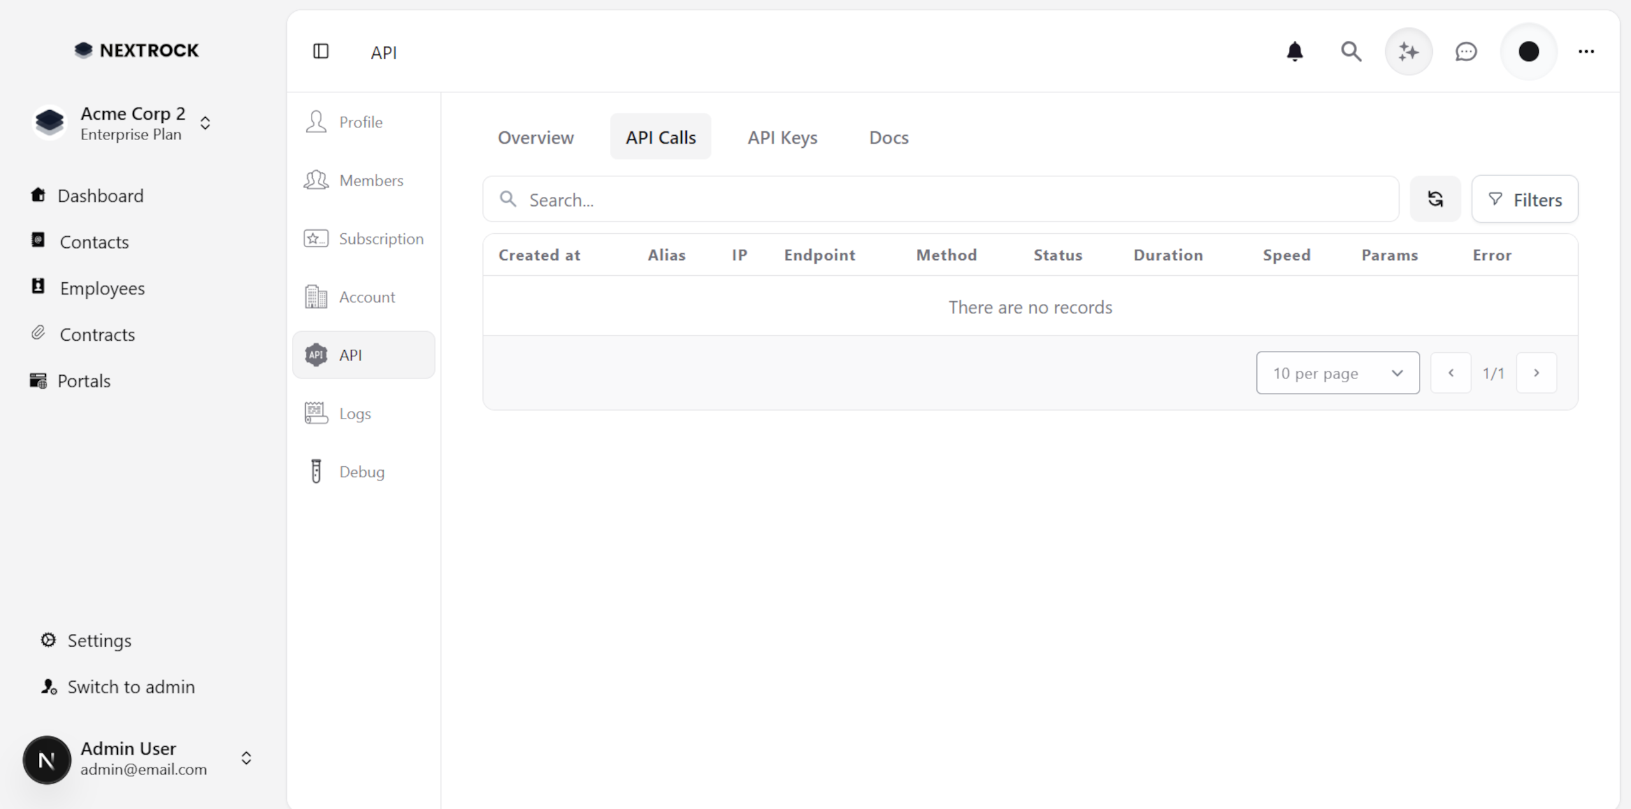Screen dimensions: 1631x809
Task: Open the Logs settings section
Action: tap(354, 413)
